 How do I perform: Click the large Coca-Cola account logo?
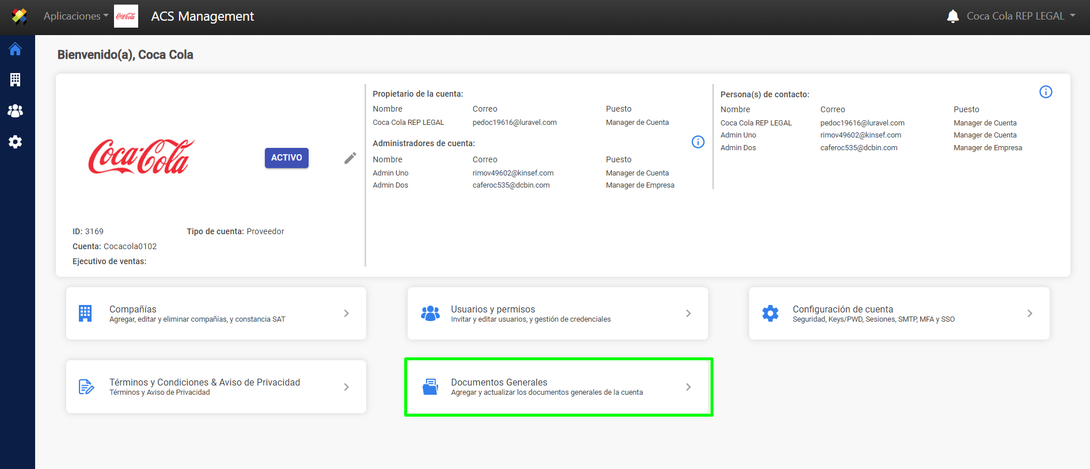click(x=142, y=157)
